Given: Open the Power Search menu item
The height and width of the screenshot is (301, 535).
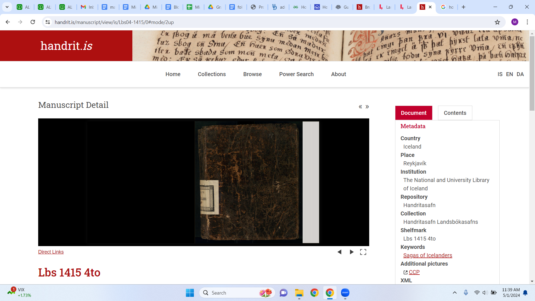Looking at the screenshot, I should tap(296, 74).
